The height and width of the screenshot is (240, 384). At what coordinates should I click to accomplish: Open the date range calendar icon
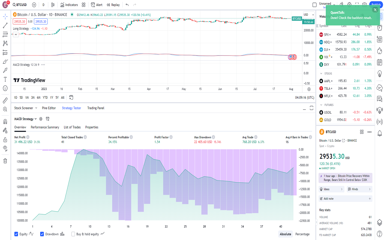[x=71, y=97]
